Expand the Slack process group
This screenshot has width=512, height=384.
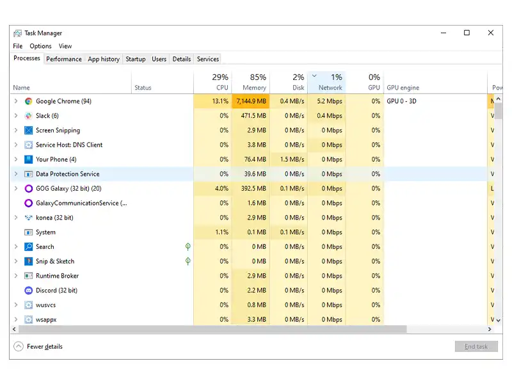tap(15, 116)
